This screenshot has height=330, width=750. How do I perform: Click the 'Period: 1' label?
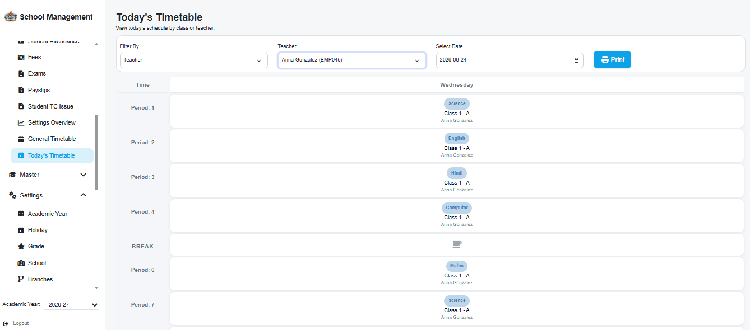click(143, 107)
